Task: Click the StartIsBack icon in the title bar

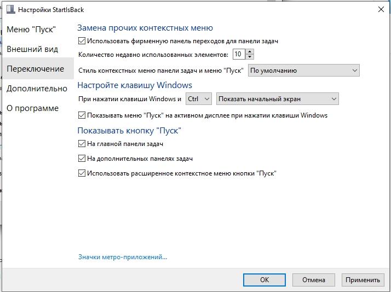Action: point(11,9)
